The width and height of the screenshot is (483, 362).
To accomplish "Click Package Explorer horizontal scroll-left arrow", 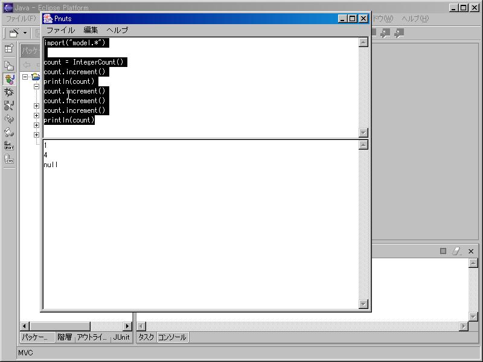I will pyautogui.click(x=25, y=326).
